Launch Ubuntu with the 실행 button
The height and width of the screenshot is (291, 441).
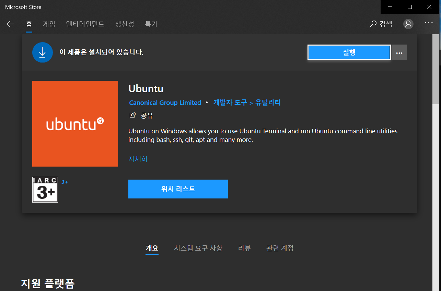(349, 52)
